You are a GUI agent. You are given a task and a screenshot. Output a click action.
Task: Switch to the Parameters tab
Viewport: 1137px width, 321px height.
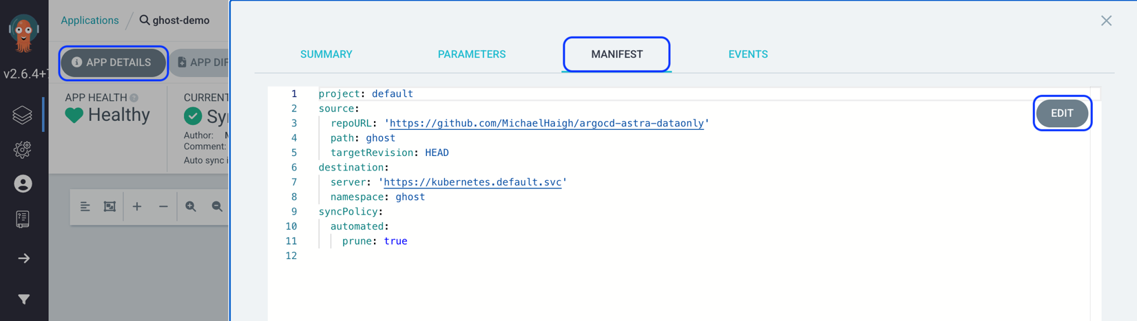[472, 54]
